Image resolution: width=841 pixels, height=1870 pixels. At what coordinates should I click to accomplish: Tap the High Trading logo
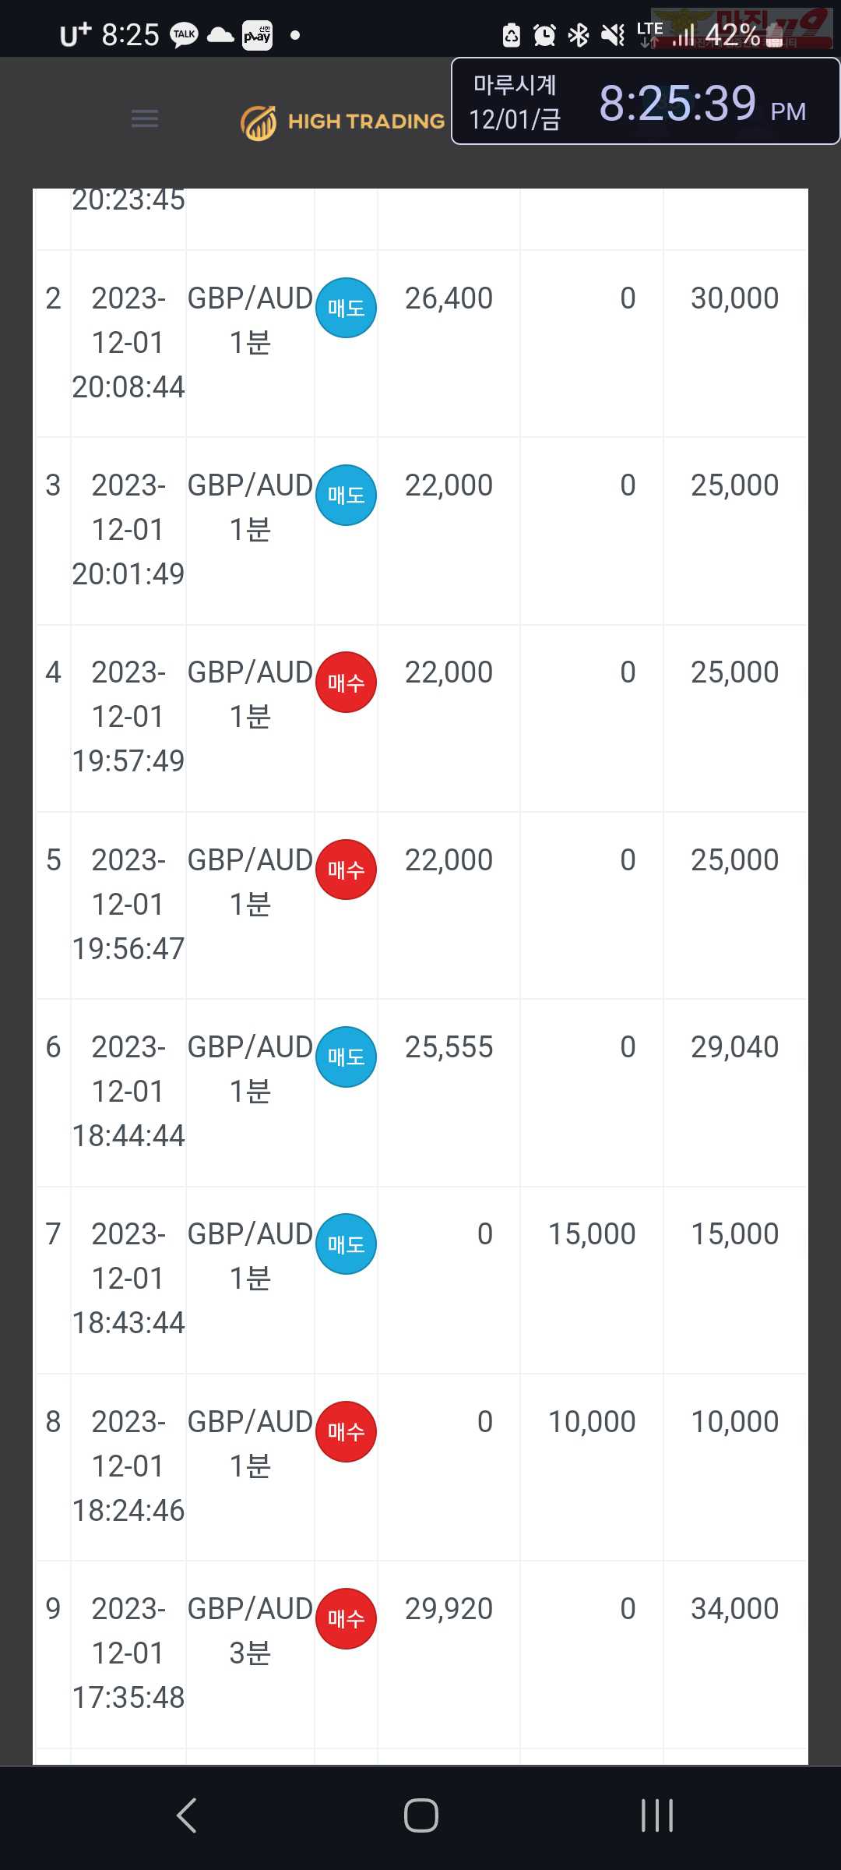coord(343,122)
